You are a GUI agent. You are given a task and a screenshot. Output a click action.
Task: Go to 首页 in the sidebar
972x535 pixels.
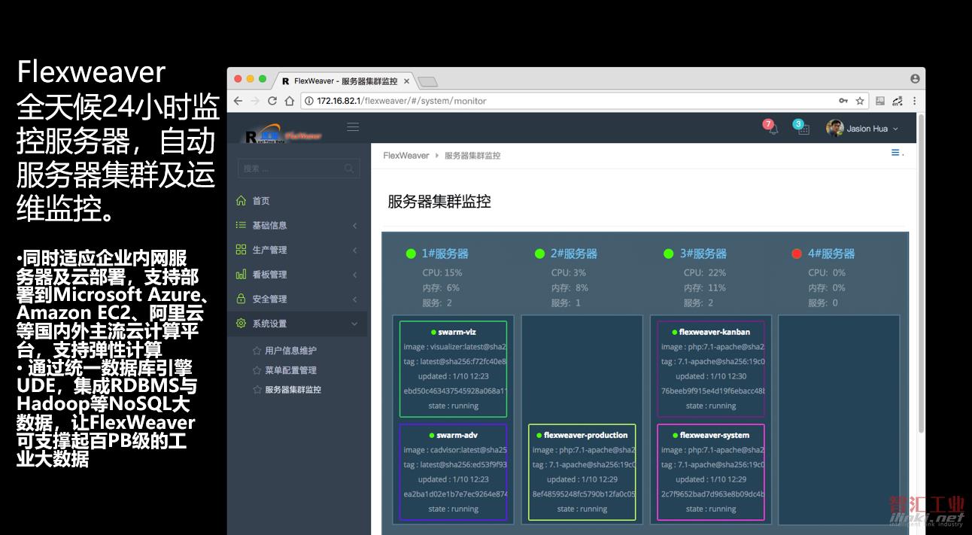(x=297, y=201)
